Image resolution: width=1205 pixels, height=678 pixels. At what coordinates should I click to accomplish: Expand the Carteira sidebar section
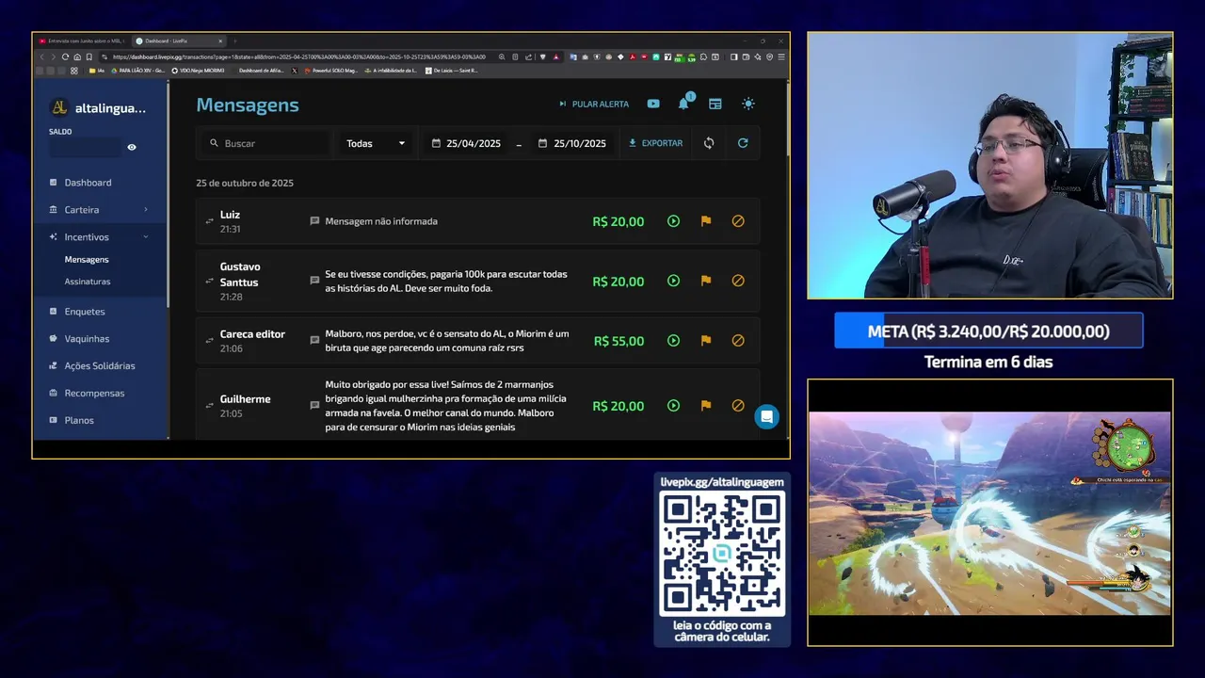[100, 210]
